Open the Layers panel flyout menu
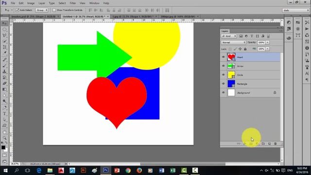The width and height of the screenshot is (311, 175). click(281, 31)
